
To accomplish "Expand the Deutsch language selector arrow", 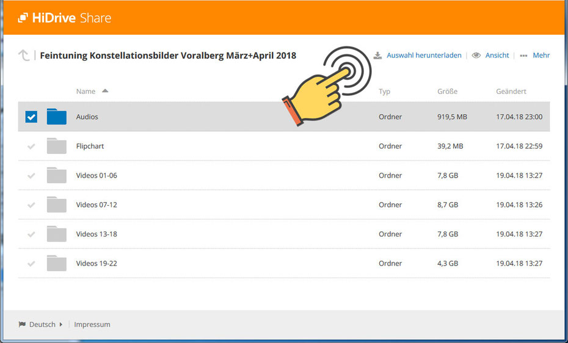I will point(61,324).
